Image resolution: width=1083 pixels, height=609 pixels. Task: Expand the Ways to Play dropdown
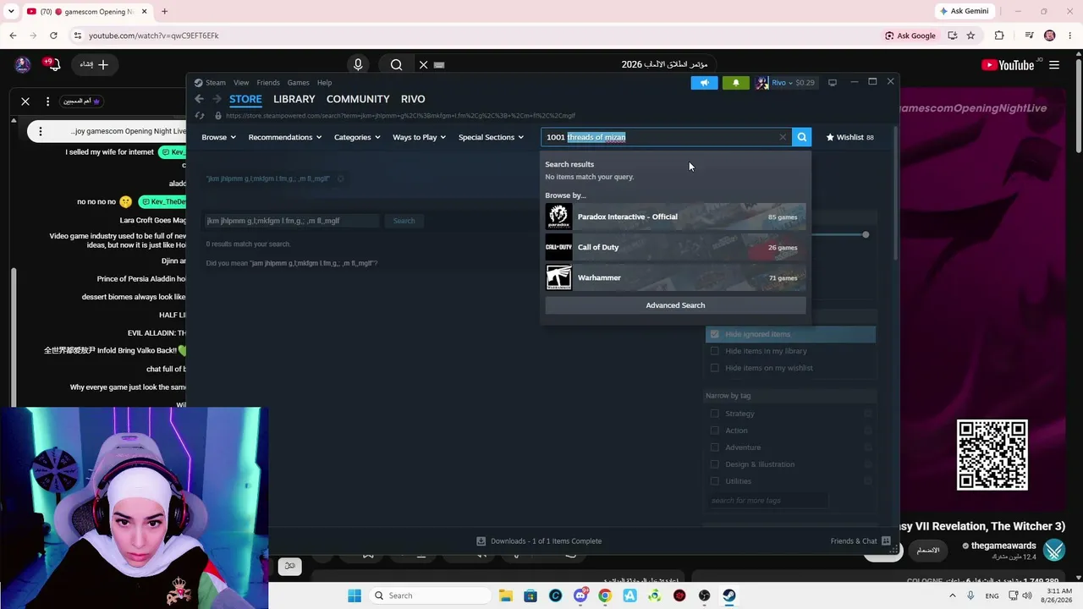419,137
